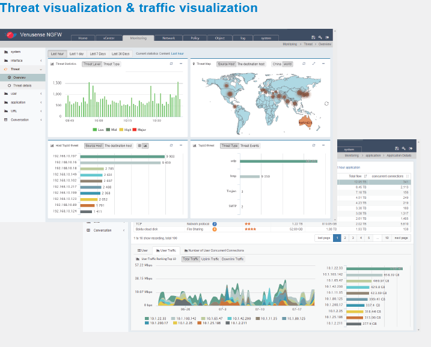Collapse the Top10 threat panel
Image resolution: width=431 pixels, height=347 pixels.
(323, 145)
